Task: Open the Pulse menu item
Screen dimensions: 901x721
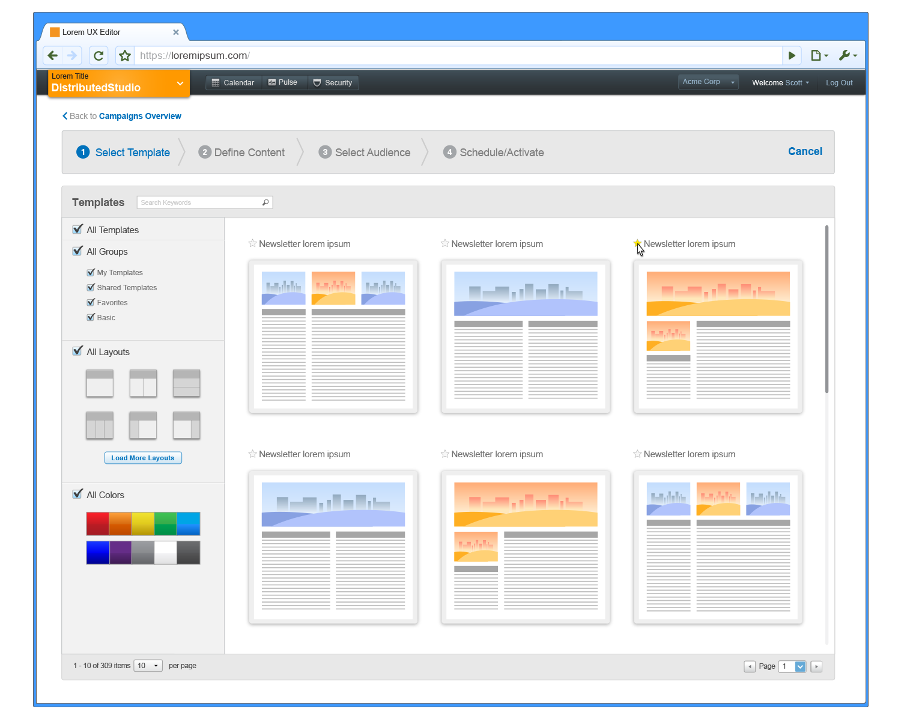Action: [x=283, y=82]
